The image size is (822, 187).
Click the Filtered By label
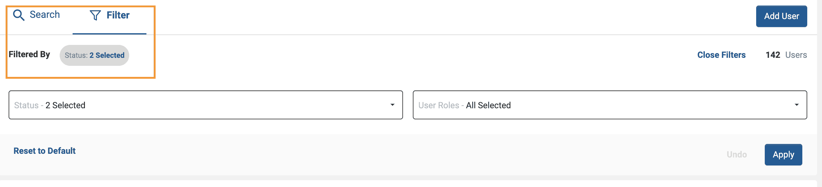(29, 54)
